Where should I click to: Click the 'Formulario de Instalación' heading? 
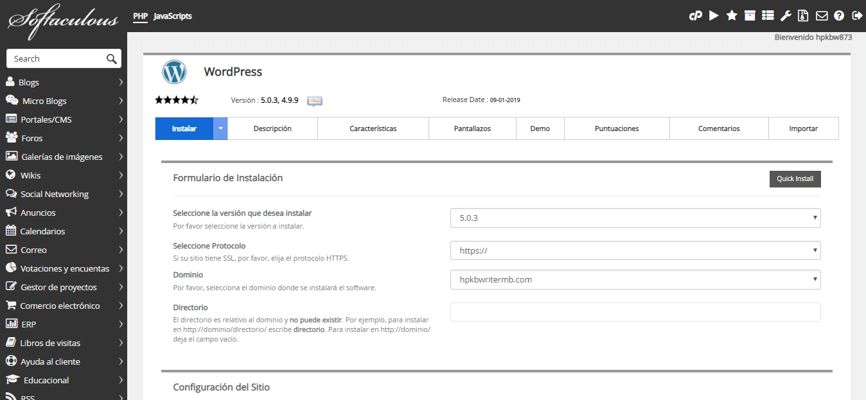[x=228, y=178]
